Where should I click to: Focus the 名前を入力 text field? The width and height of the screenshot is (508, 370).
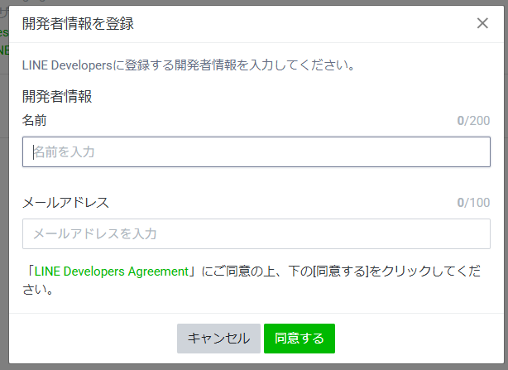point(256,152)
